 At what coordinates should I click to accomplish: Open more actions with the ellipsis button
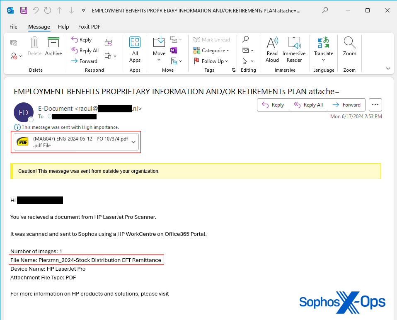pos(375,105)
